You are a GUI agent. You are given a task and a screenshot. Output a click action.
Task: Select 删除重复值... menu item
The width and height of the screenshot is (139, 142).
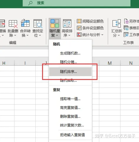pyautogui.click(x=70, y=116)
